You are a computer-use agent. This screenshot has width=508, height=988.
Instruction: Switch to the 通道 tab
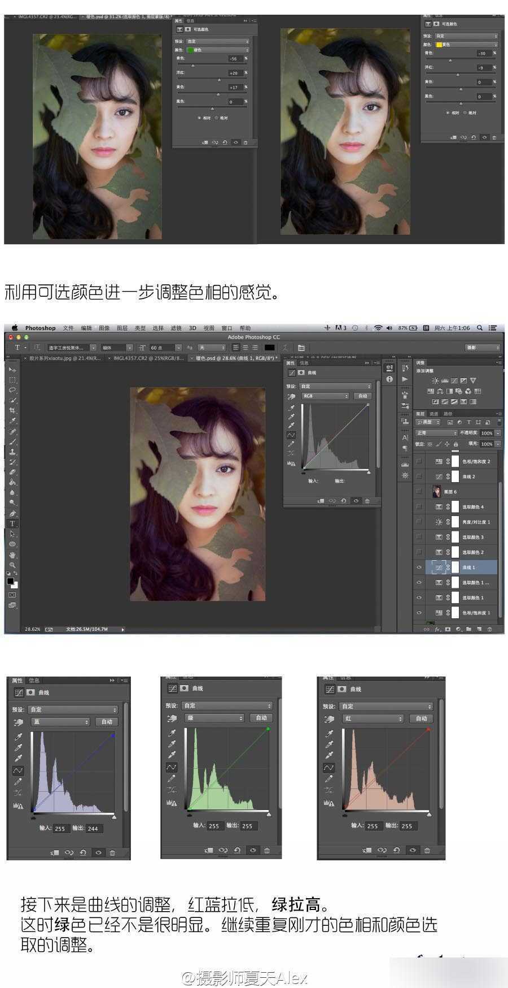tap(434, 414)
